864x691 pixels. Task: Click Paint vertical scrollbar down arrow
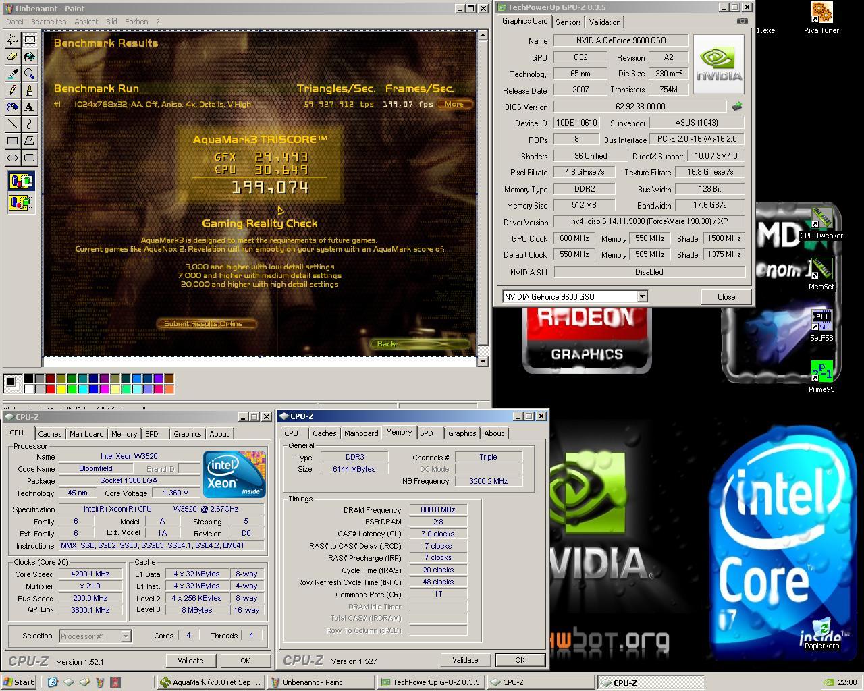pyautogui.click(x=483, y=362)
